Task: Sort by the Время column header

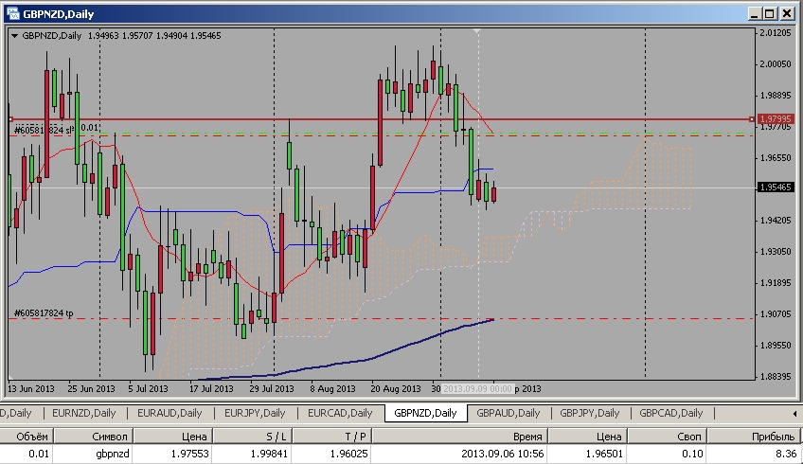Action: [x=459, y=437]
